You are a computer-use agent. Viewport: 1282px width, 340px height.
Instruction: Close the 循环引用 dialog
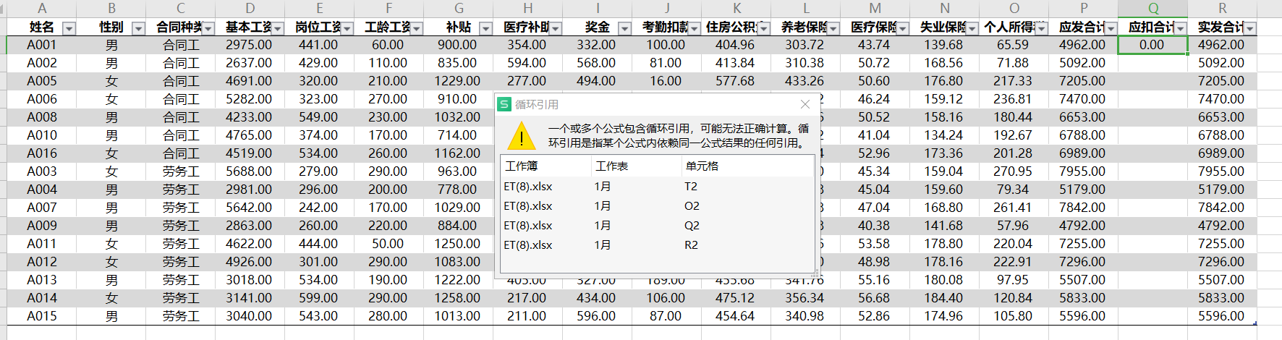coord(805,105)
